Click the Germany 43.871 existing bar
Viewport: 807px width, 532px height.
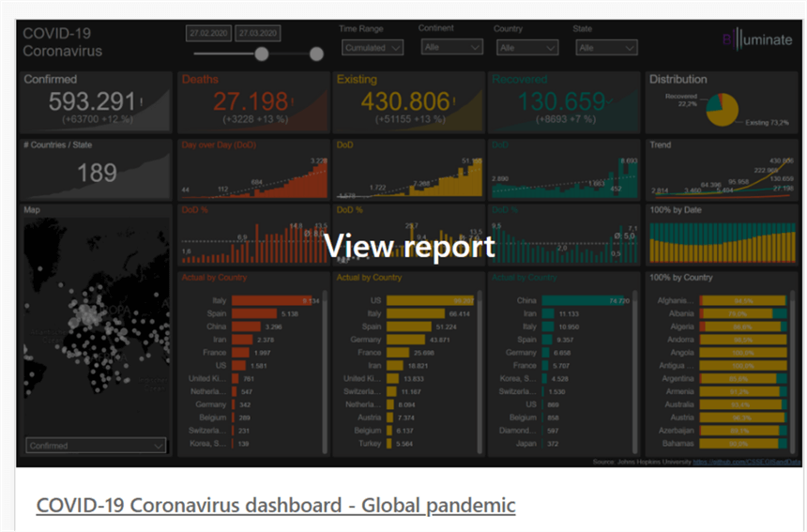(x=406, y=340)
